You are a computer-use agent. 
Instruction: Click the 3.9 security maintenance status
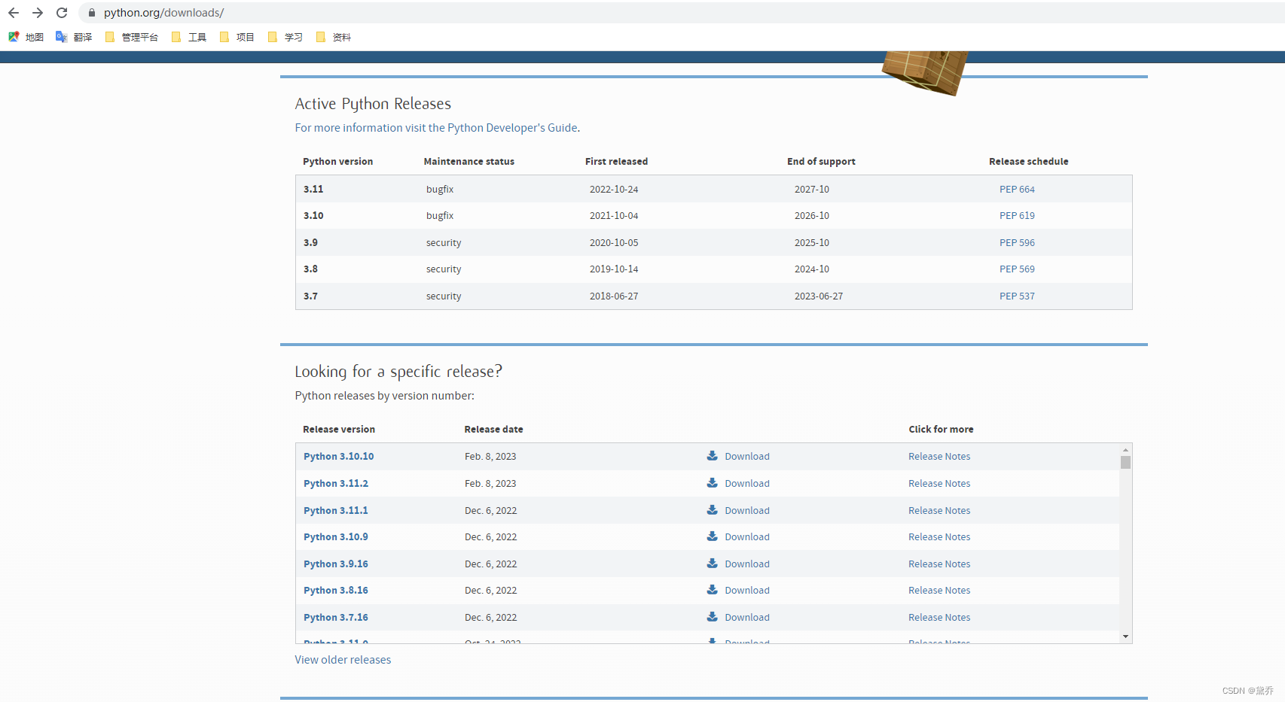point(444,243)
